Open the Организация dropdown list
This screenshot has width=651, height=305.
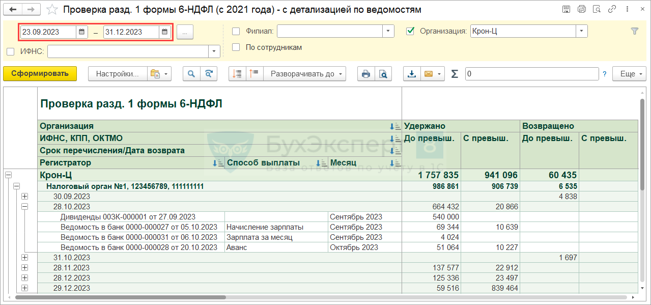[582, 32]
